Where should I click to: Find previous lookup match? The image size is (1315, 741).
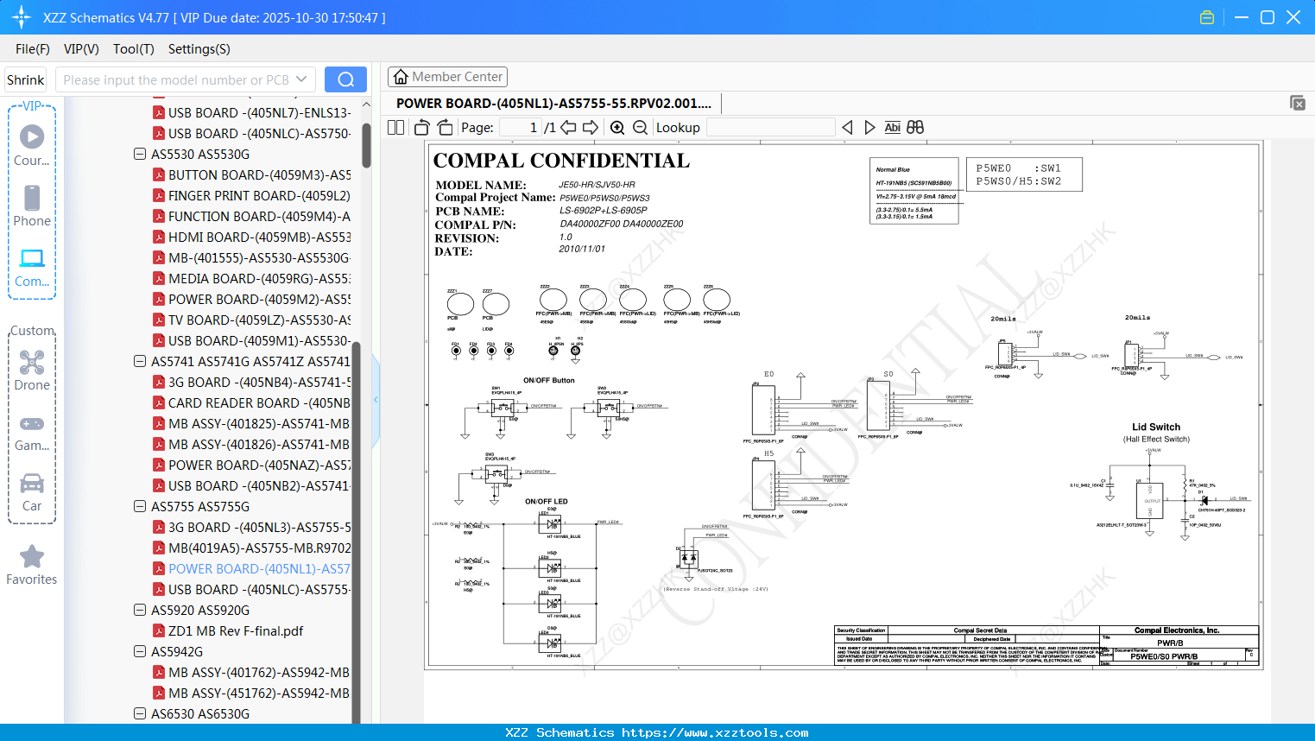(847, 128)
